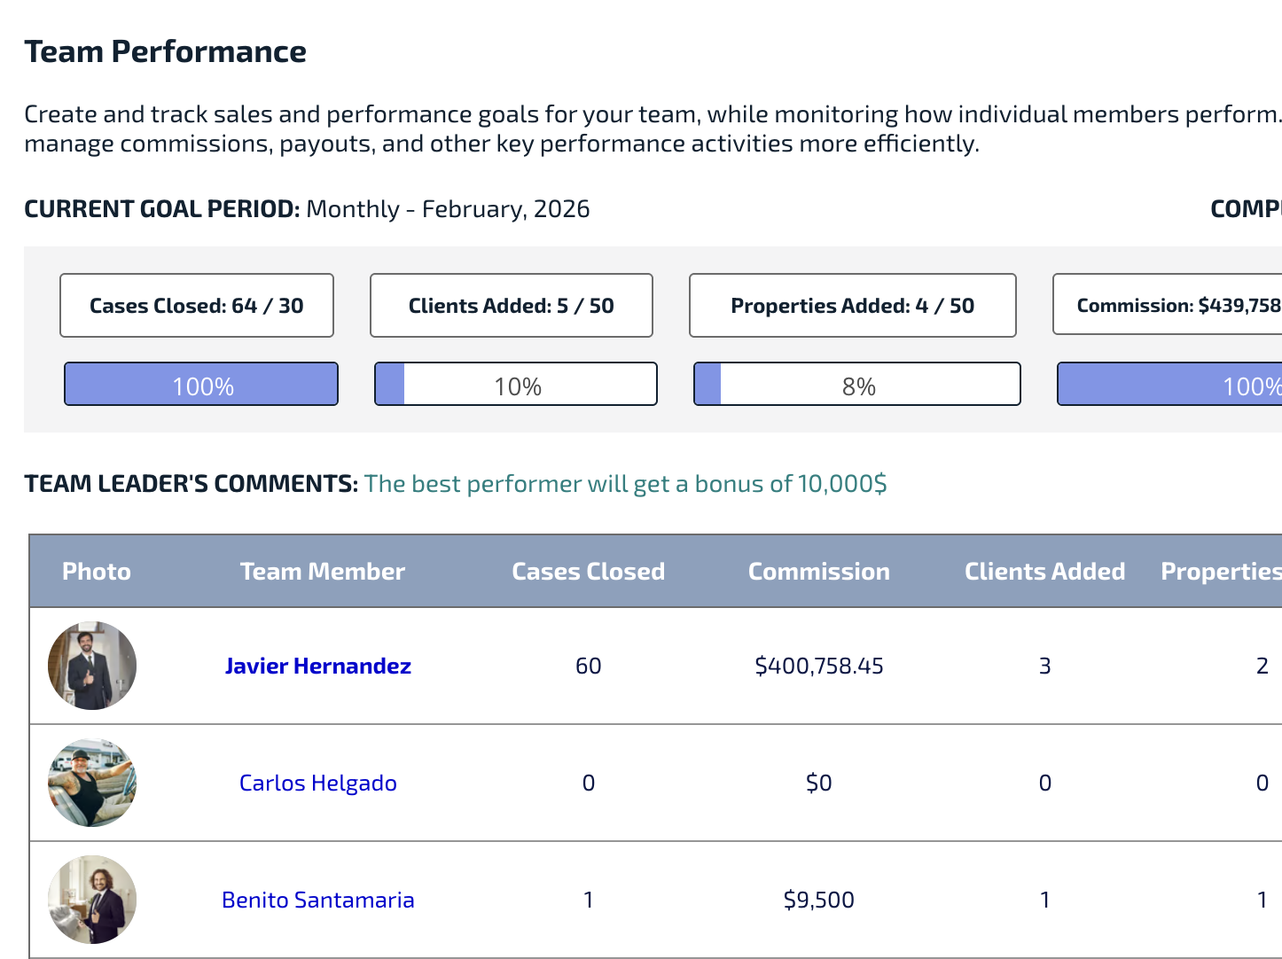This screenshot has height=959, width=1282.
Task: Click the 100% Cases Closed progress bar
Action: click(x=201, y=385)
